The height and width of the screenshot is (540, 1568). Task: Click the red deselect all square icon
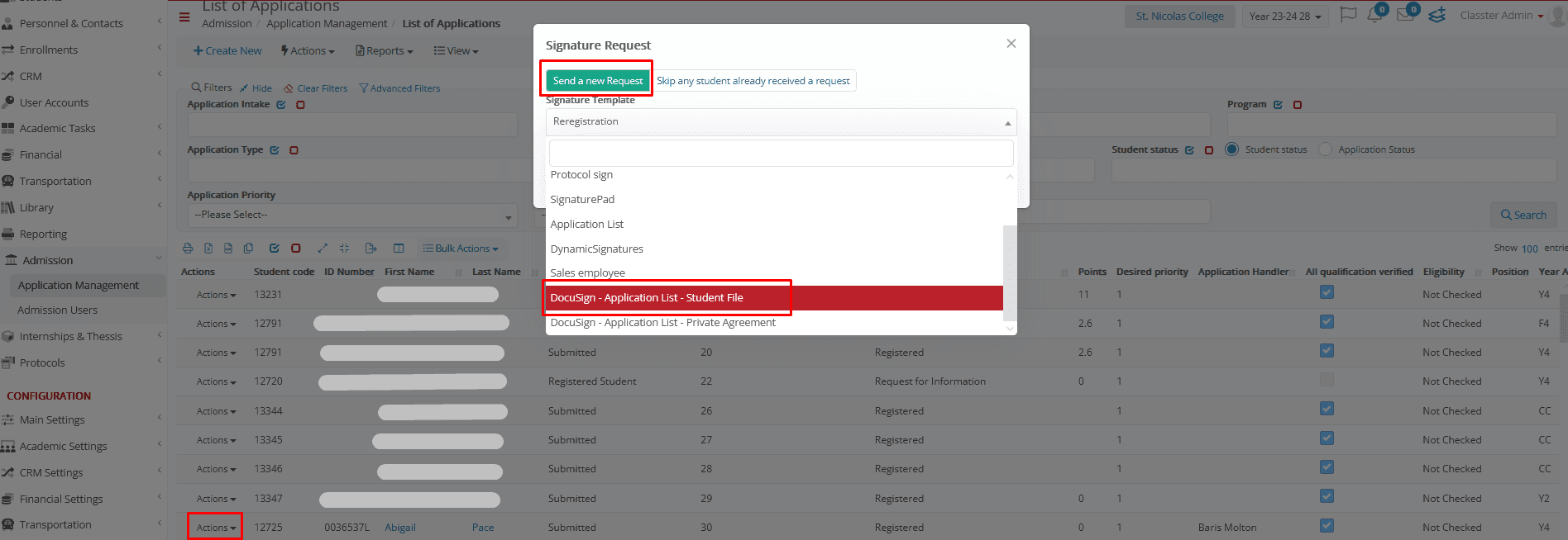(295, 248)
